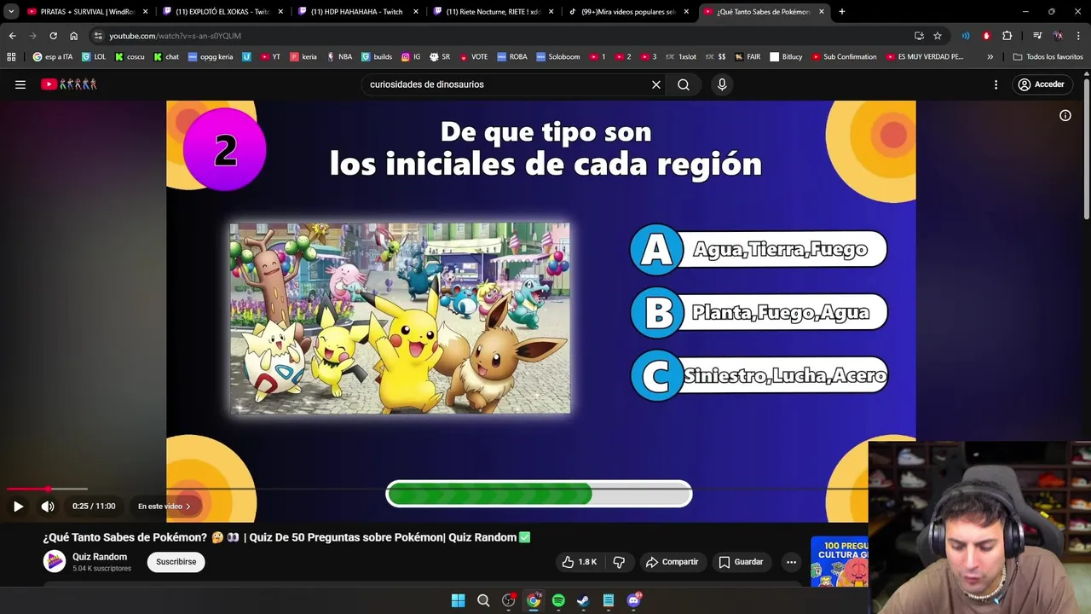1091x614 pixels.
Task: Open the NBA bookmark
Action: pyautogui.click(x=338, y=57)
